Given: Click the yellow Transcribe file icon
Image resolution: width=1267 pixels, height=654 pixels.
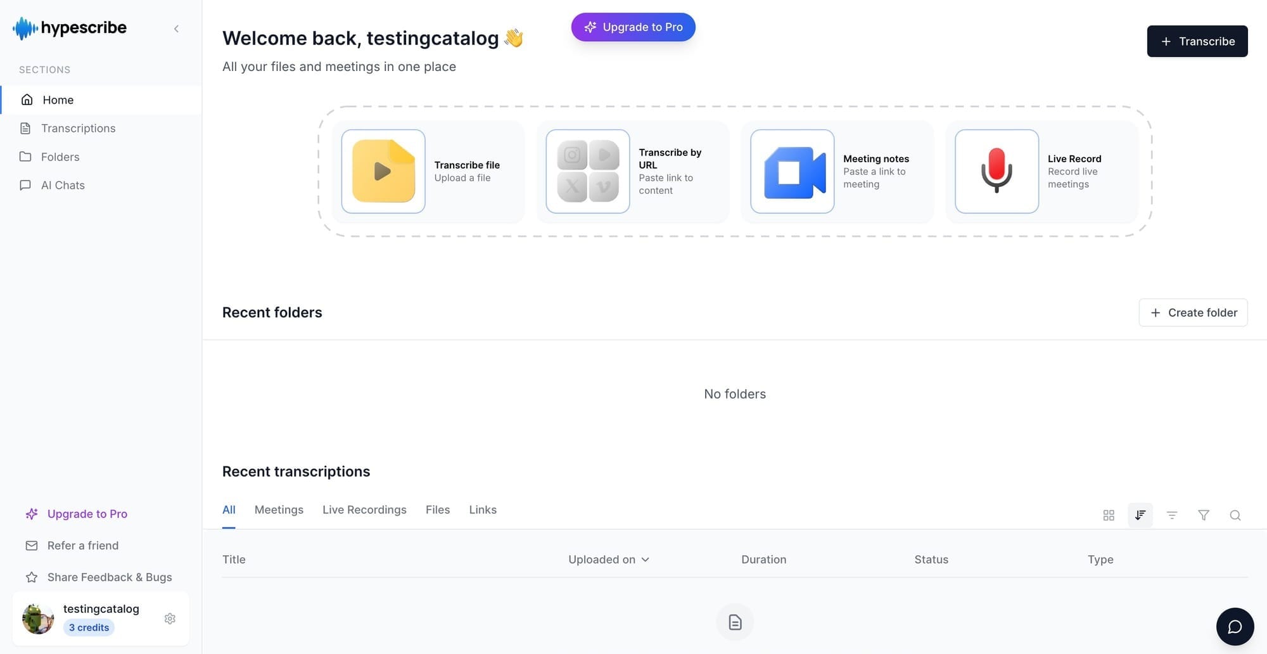Looking at the screenshot, I should 383,171.
